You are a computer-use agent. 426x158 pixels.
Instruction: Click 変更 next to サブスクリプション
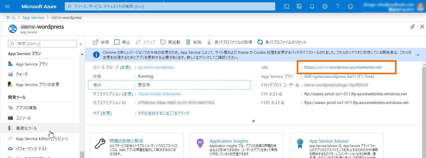tap(127, 94)
